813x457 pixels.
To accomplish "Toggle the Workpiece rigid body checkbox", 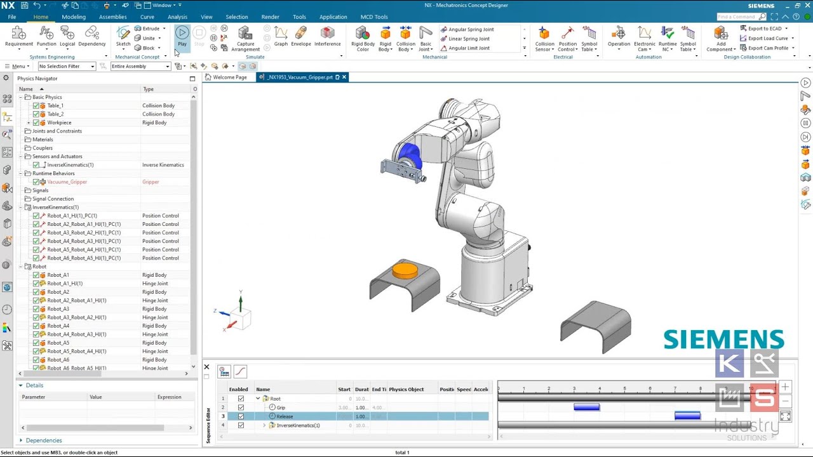I will coord(36,123).
